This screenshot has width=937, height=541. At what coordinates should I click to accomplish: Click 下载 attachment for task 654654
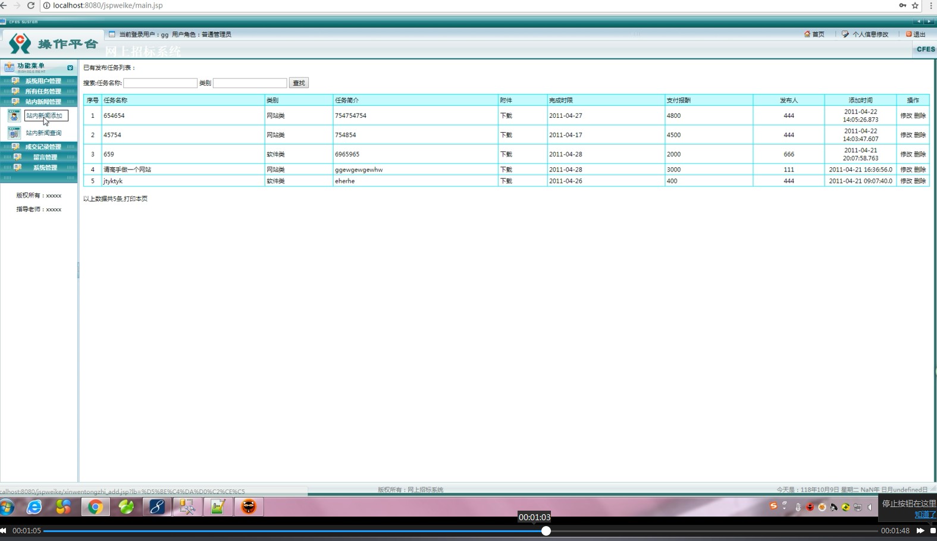coord(506,115)
